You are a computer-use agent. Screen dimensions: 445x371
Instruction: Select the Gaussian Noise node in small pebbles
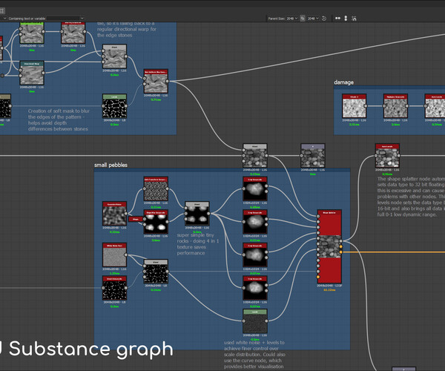115,214
